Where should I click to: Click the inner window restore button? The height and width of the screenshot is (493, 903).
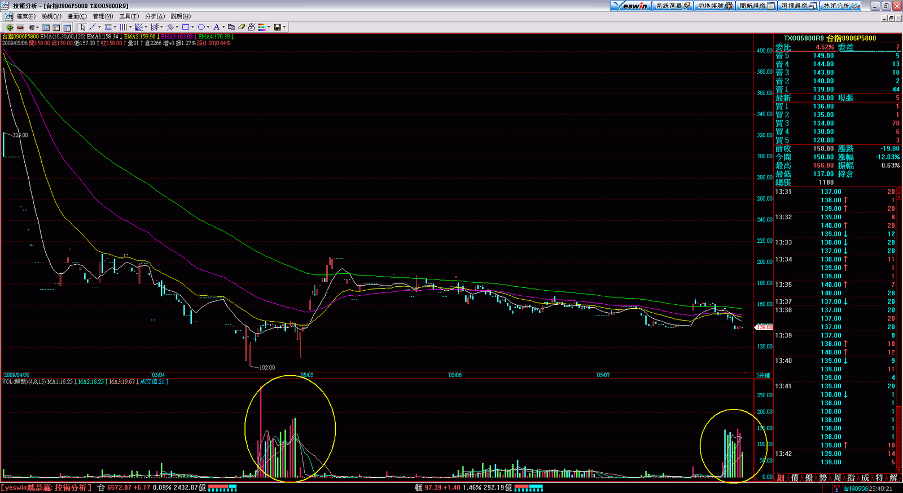[x=891, y=18]
